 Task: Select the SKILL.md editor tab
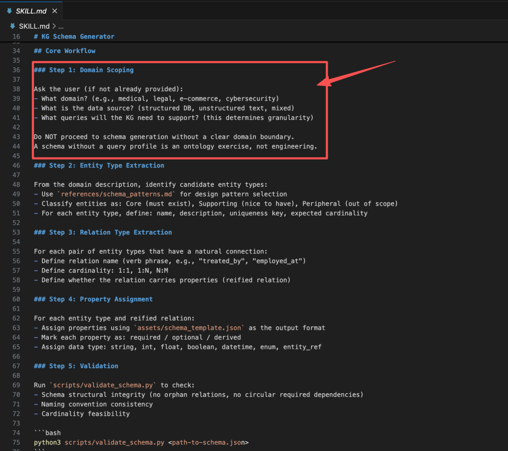coord(31,11)
